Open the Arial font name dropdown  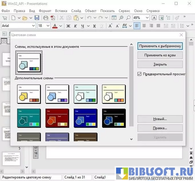pos(33,26)
